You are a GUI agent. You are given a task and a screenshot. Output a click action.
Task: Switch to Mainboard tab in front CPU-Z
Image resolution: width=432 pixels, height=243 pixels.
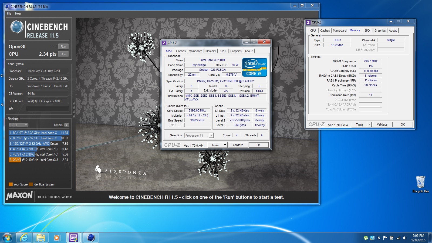[195, 51]
